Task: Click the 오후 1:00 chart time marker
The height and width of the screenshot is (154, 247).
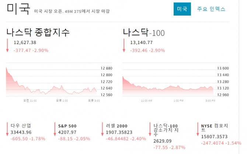Action: click(x=62, y=100)
